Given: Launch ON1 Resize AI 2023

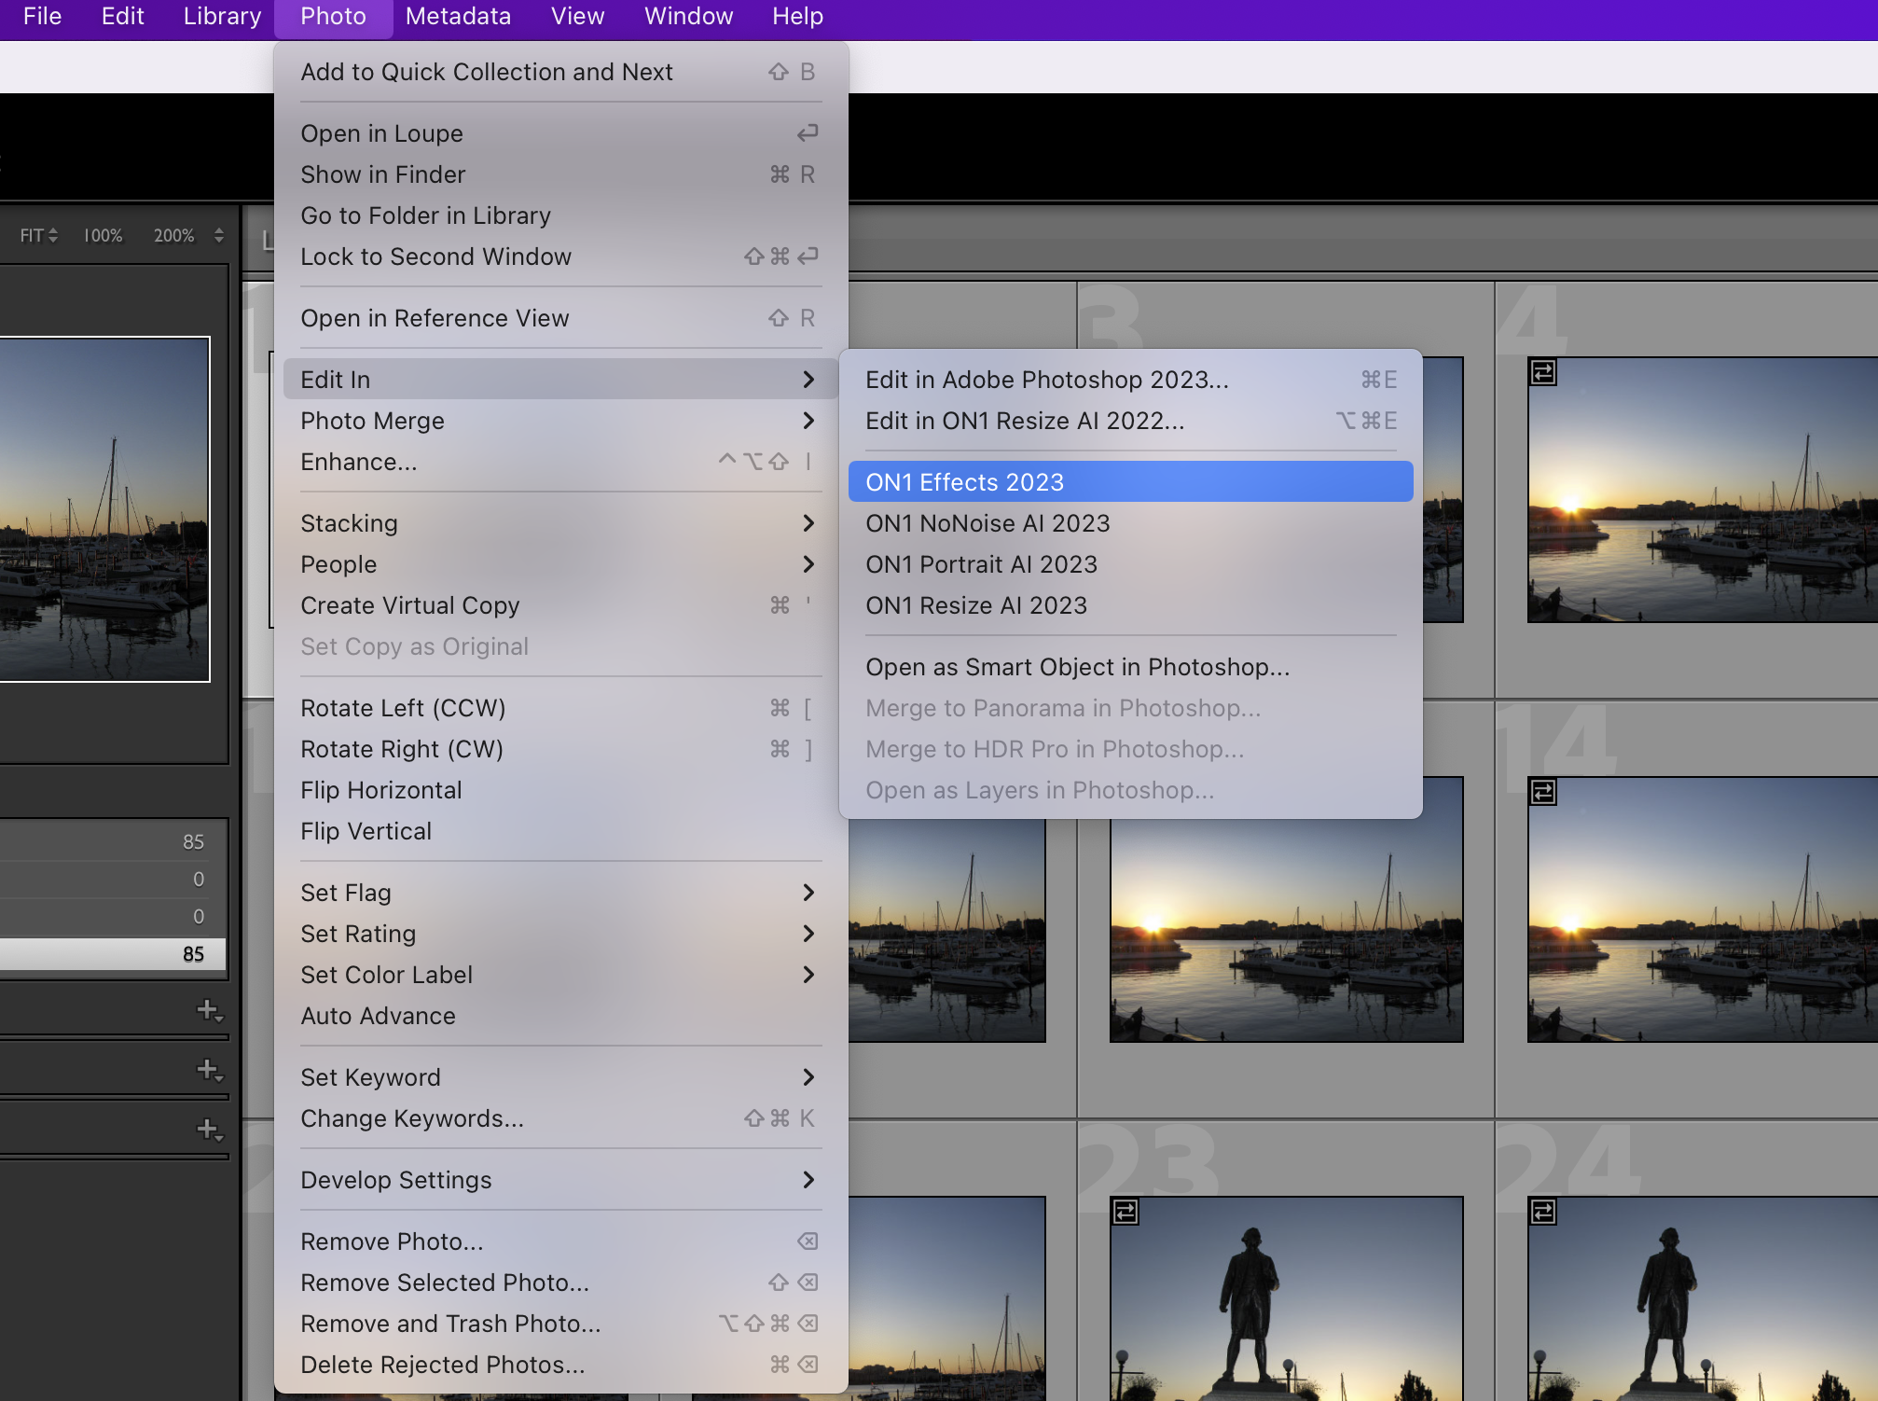Looking at the screenshot, I should click(1130, 605).
